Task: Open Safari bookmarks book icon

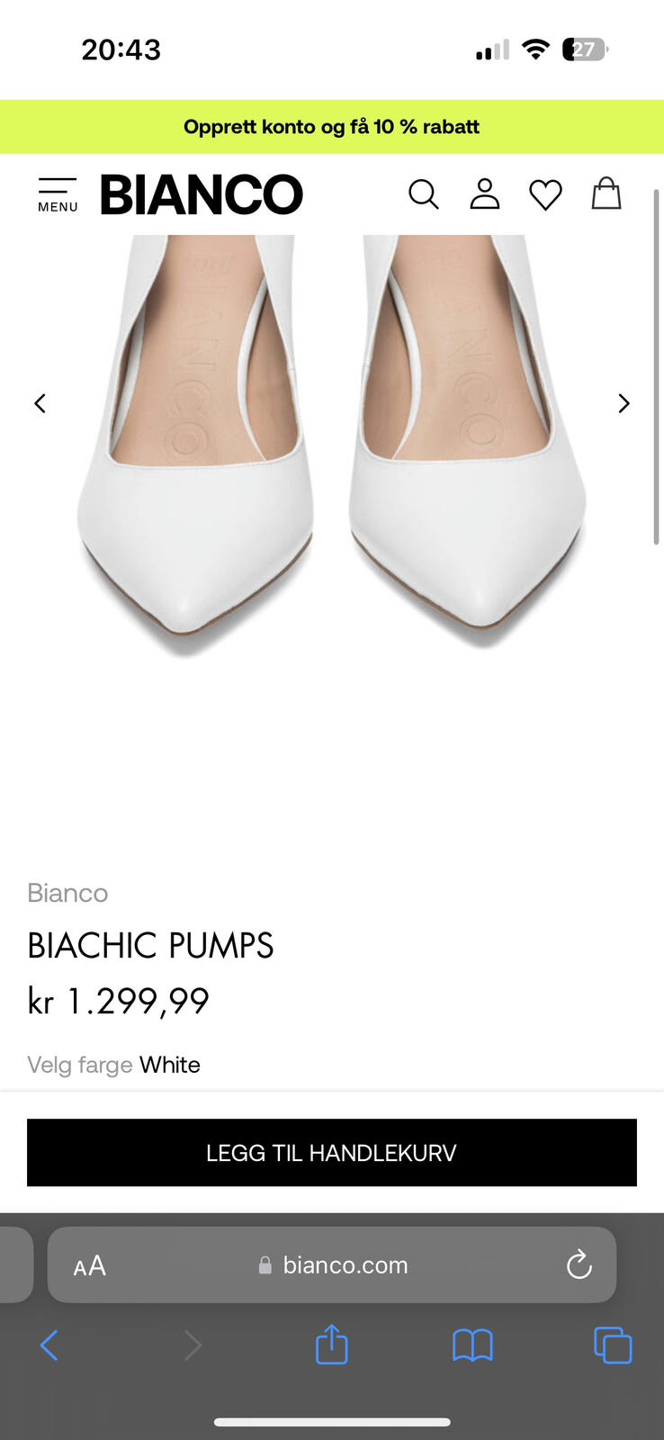Action: coord(472,1345)
